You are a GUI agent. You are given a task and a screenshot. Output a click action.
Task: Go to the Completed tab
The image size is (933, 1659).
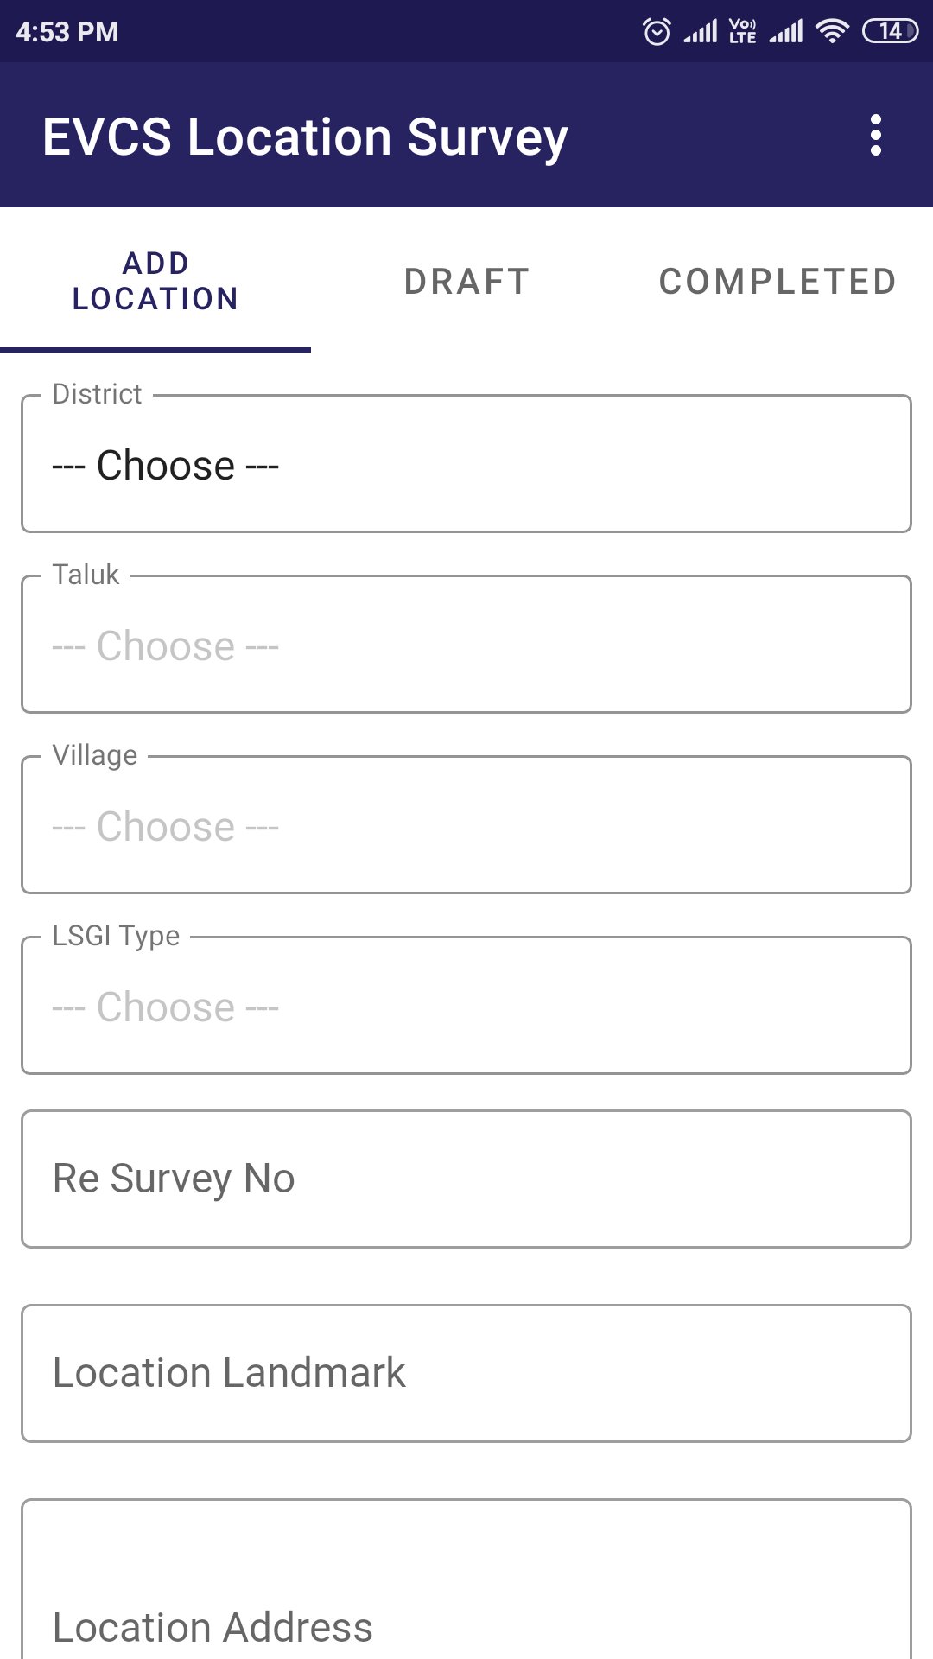pos(777,282)
